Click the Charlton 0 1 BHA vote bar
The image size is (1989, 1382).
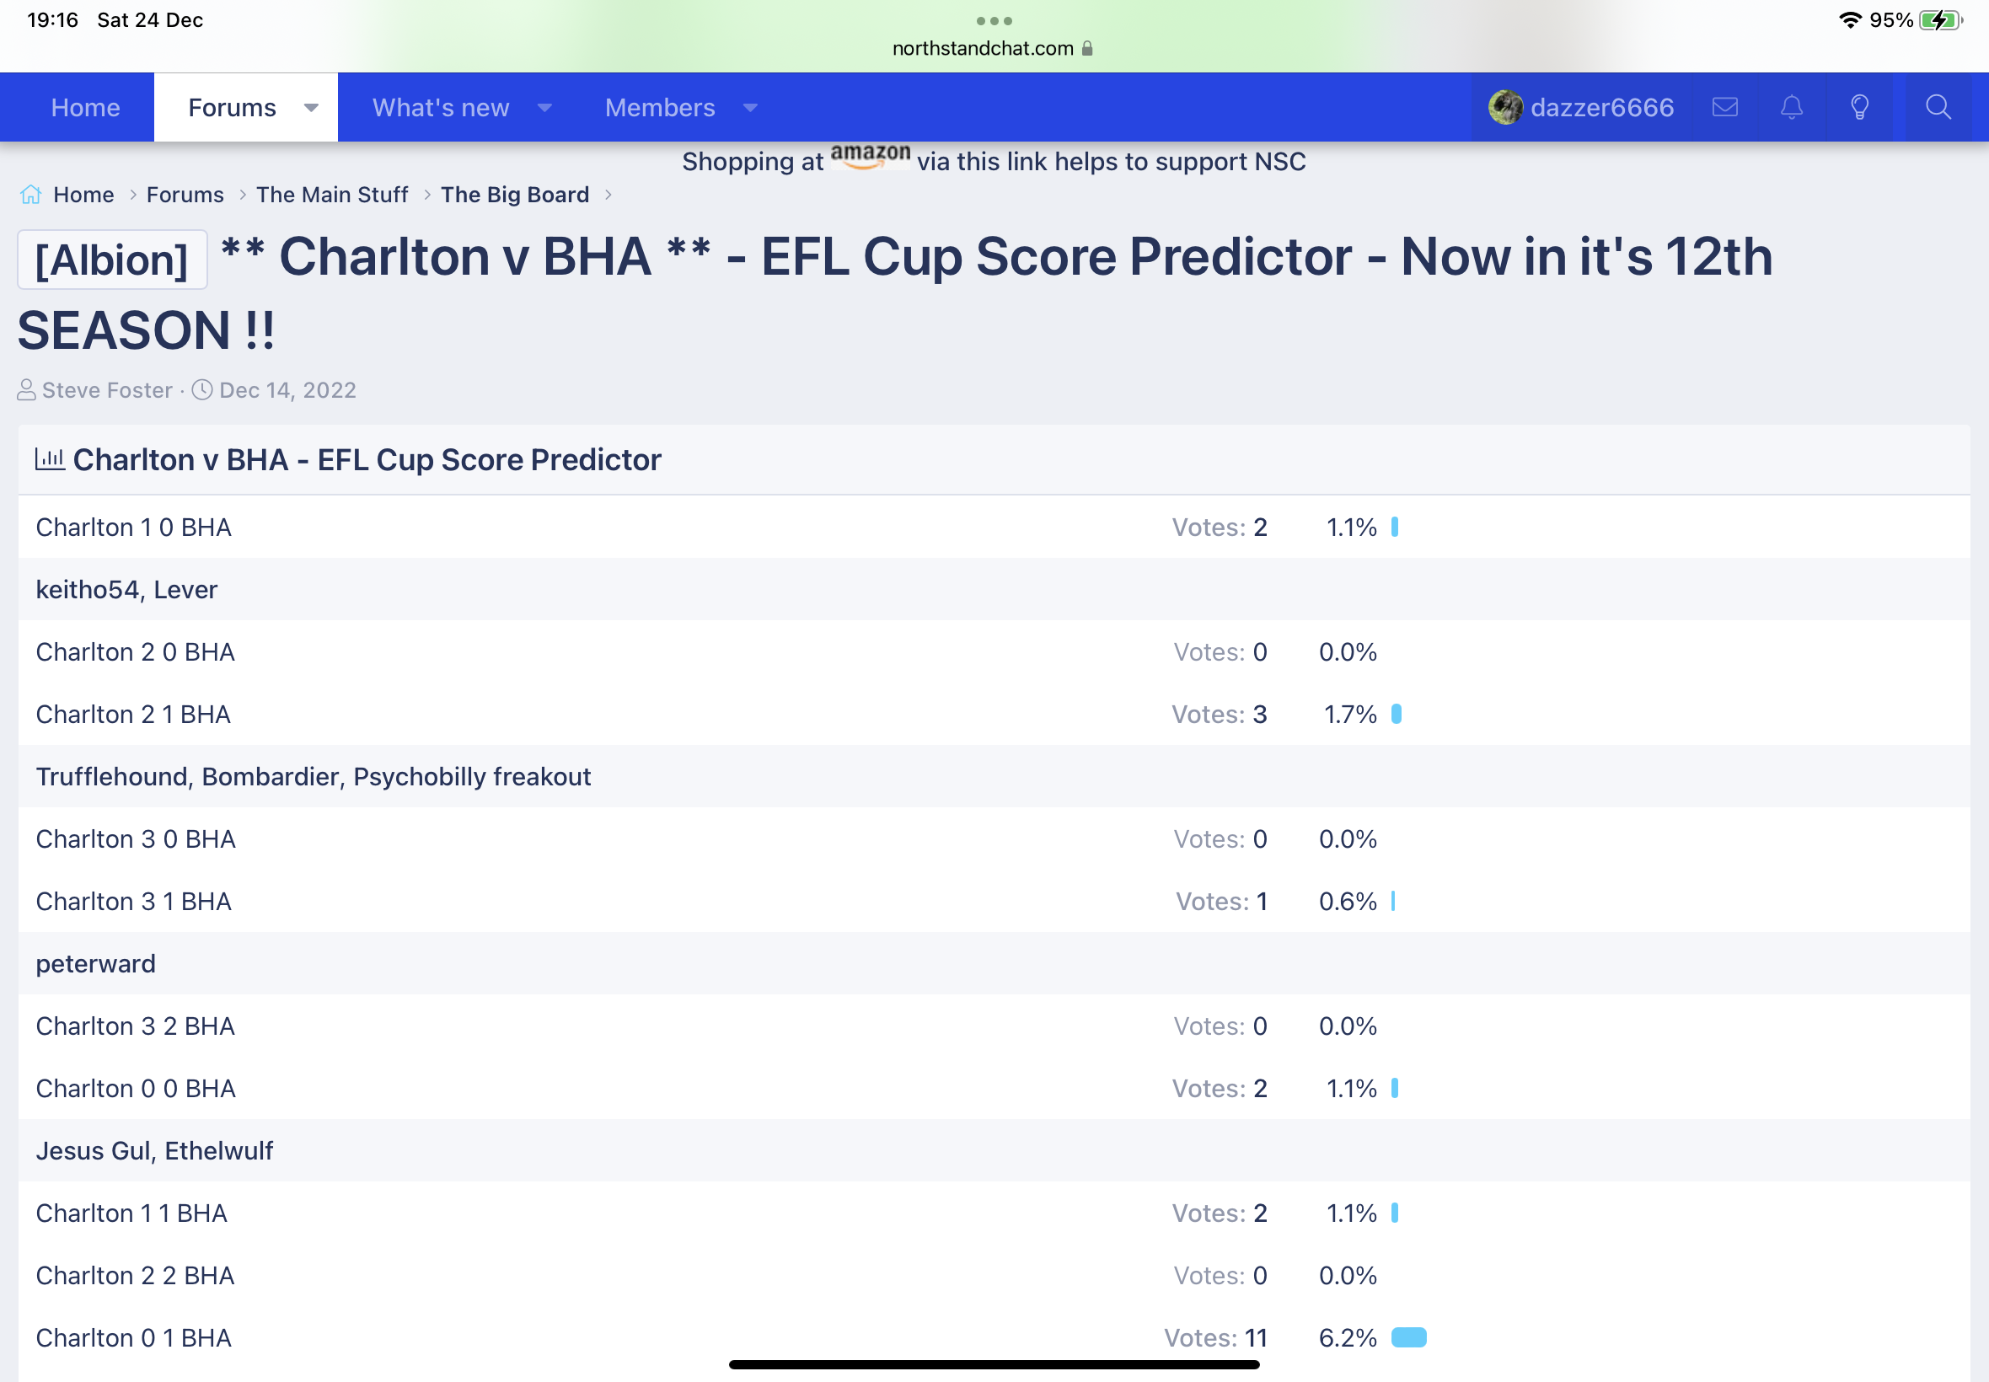(1409, 1338)
